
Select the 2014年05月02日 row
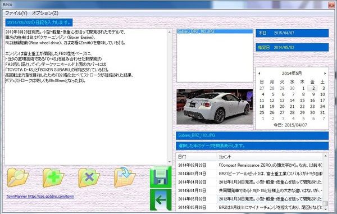click(249, 199)
